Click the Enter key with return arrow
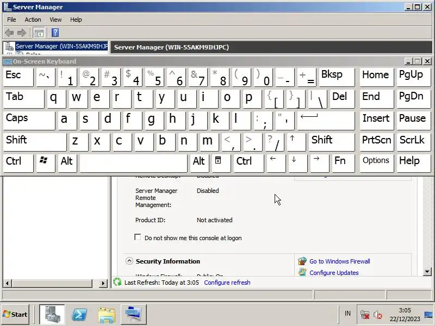This screenshot has height=326, width=435. click(326, 121)
